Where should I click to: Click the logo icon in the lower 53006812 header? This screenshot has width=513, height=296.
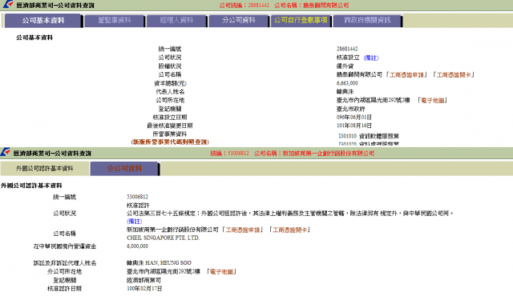point(6,152)
